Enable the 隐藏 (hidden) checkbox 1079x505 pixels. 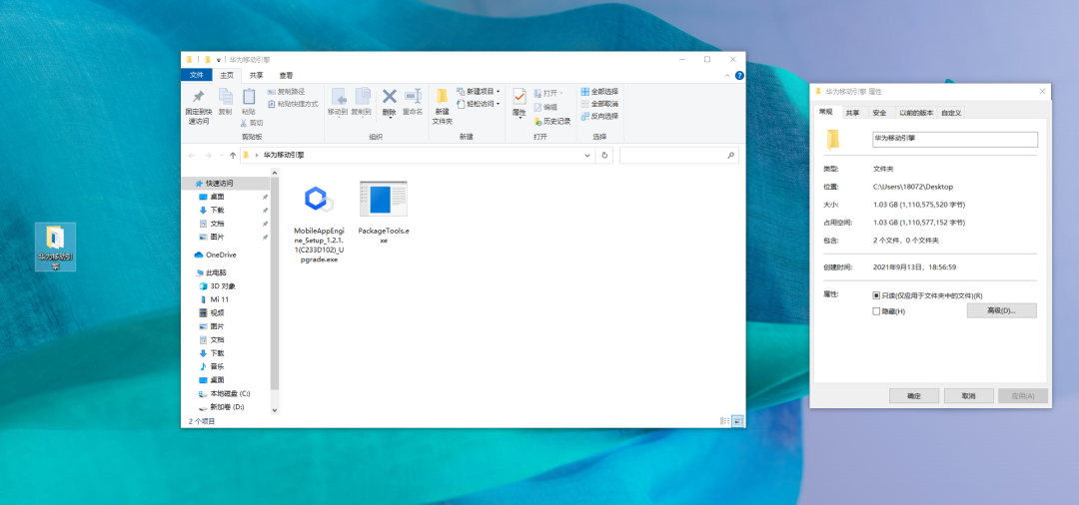[876, 311]
